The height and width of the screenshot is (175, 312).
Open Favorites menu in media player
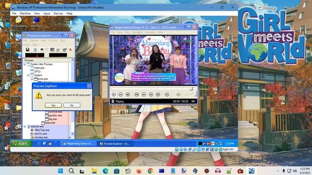click(150, 32)
